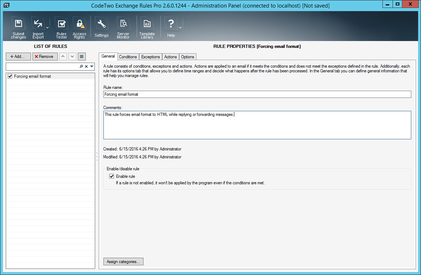Switch to the General tab
This screenshot has width=421, height=275.
pyautogui.click(x=108, y=56)
